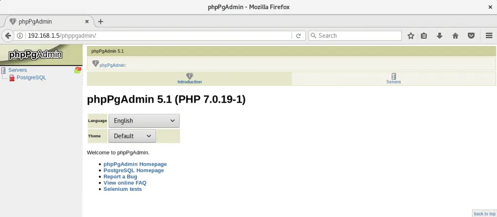Click the Language label text
Screen dimensions: 497x217
click(x=97, y=121)
